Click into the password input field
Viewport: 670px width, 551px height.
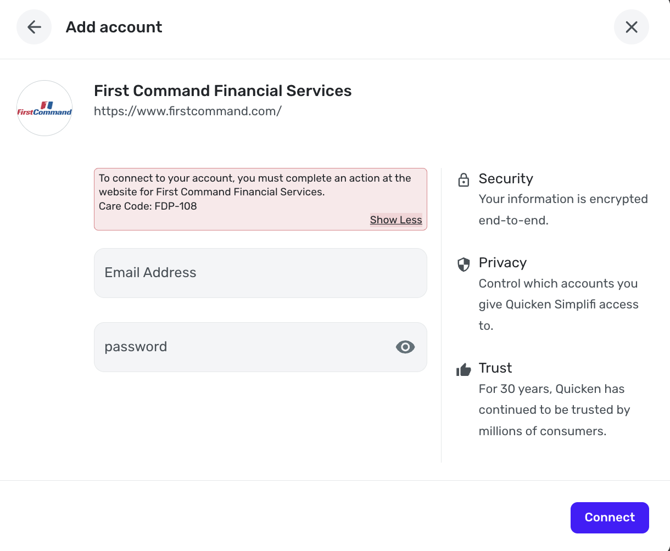click(x=242, y=347)
